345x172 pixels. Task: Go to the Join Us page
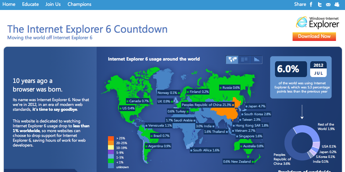pyautogui.click(x=53, y=4)
